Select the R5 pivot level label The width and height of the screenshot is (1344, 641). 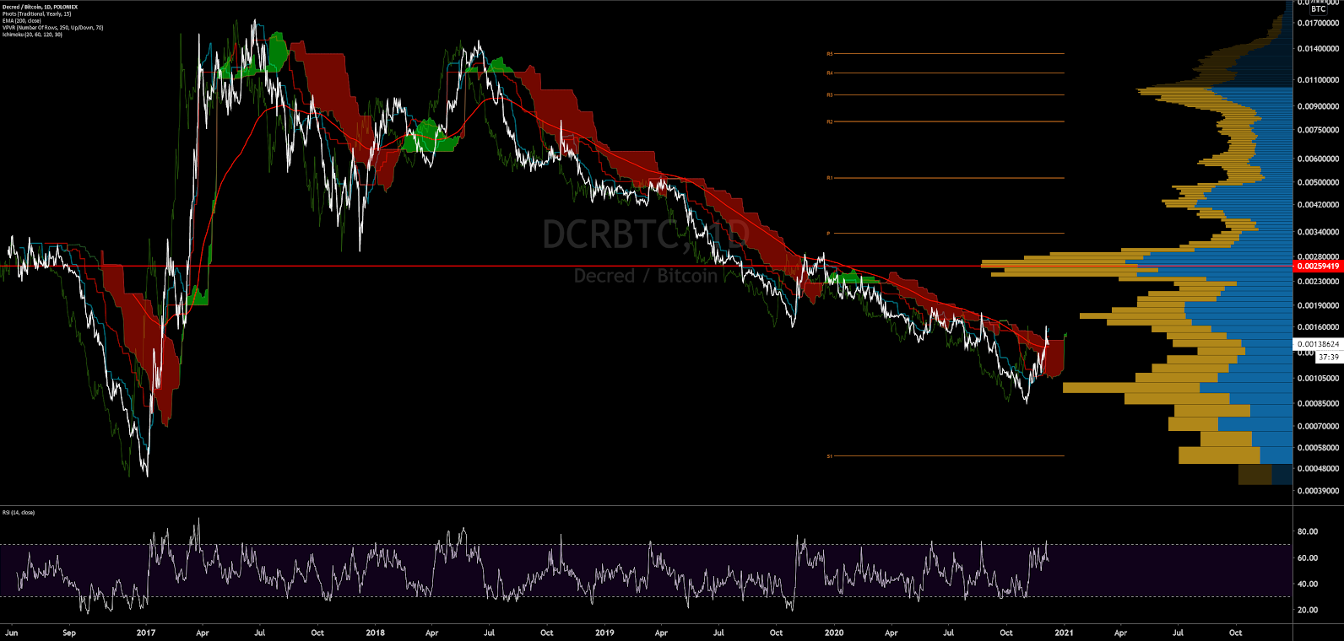pyautogui.click(x=830, y=53)
